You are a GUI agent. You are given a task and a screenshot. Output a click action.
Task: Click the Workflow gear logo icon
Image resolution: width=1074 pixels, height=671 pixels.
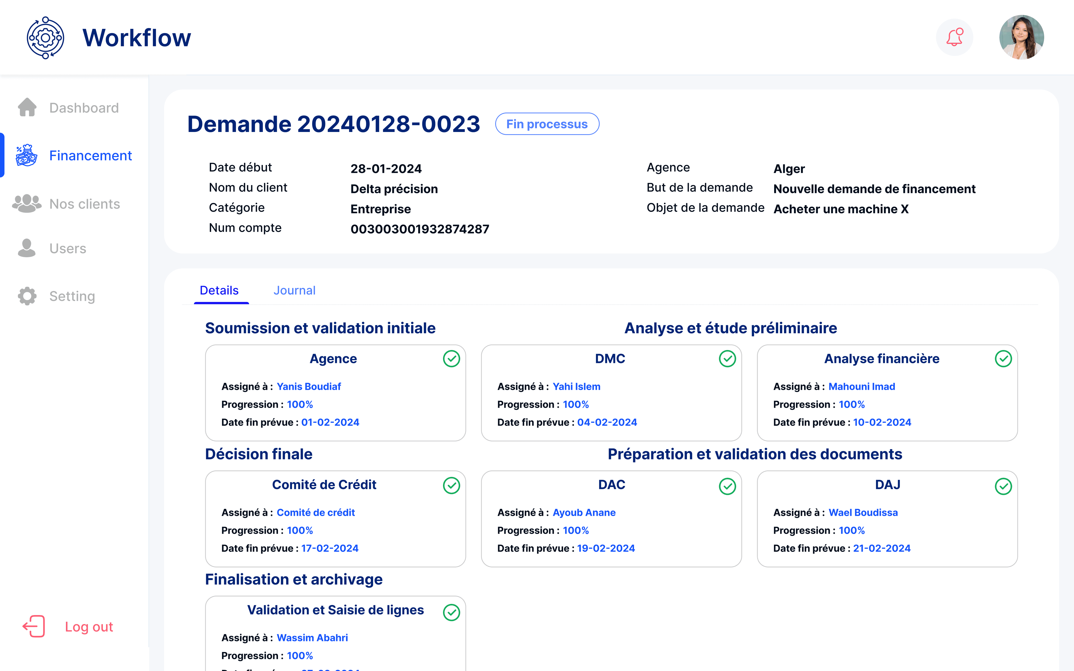[45, 38]
